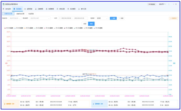
Task: Click the temperature thermometer icon in summary
Action: click(6, 104)
